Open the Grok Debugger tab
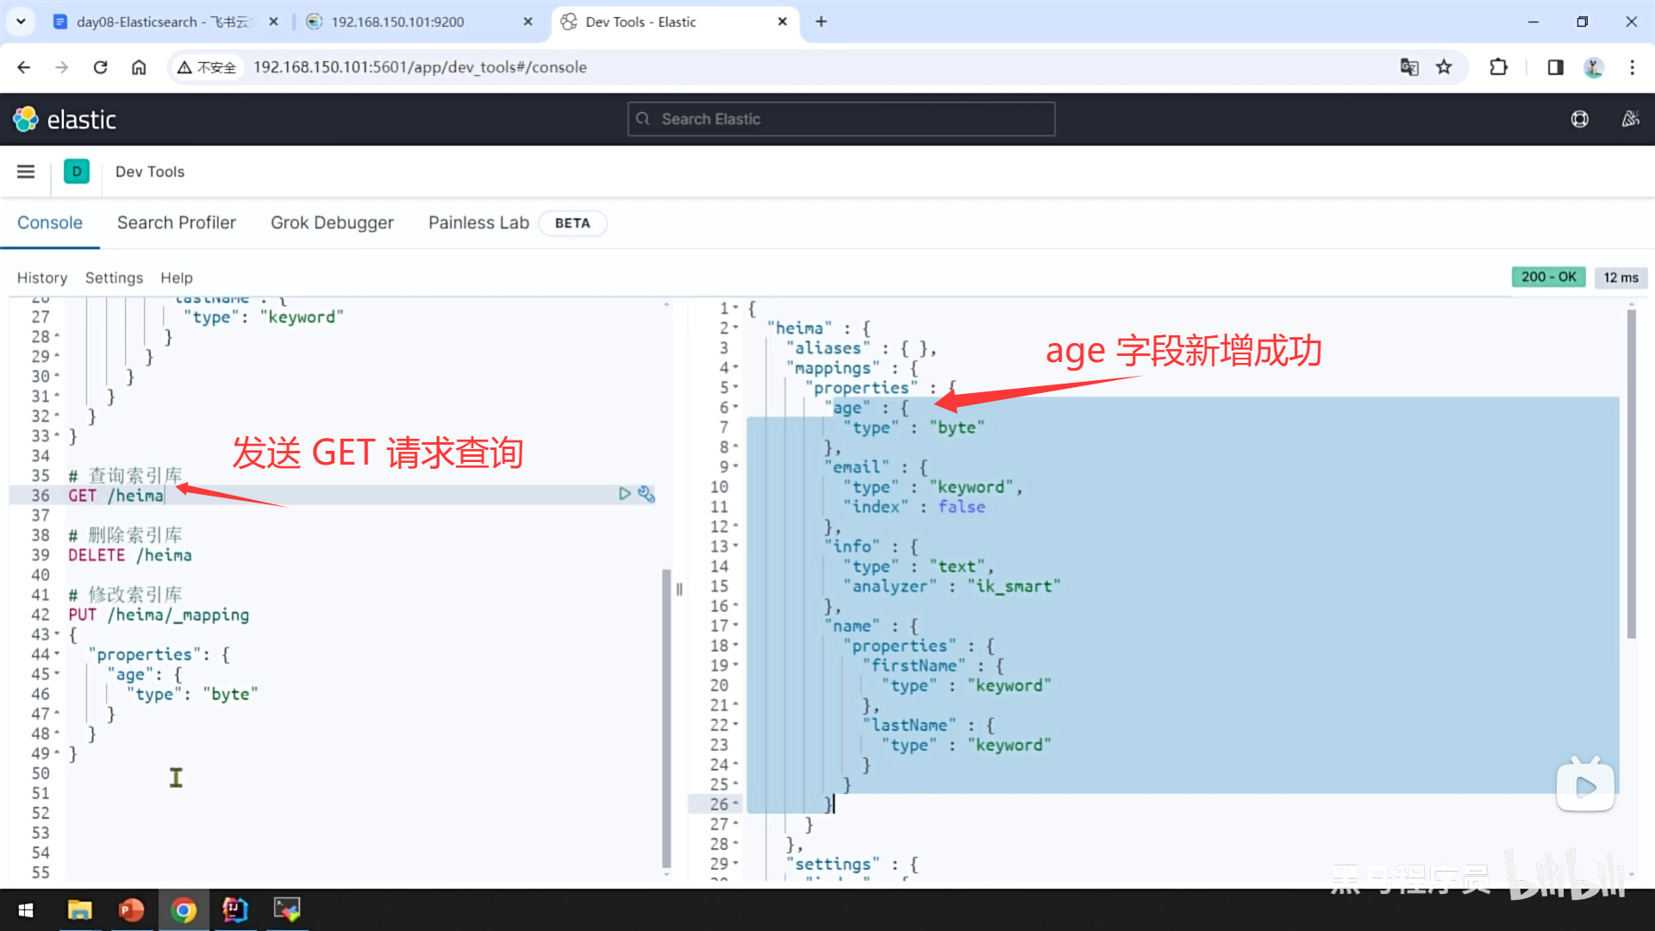 [x=332, y=222]
